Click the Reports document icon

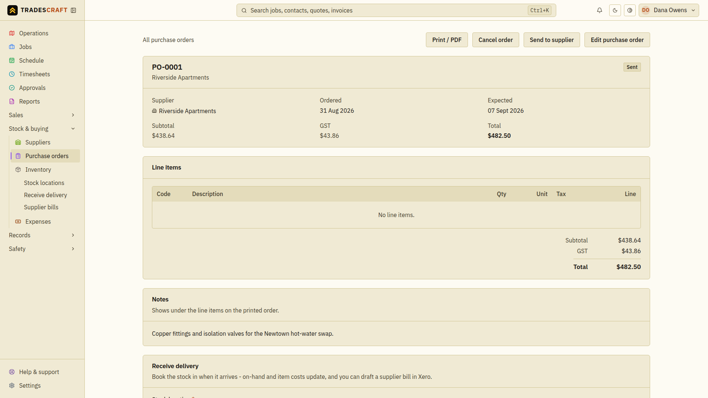[12, 101]
